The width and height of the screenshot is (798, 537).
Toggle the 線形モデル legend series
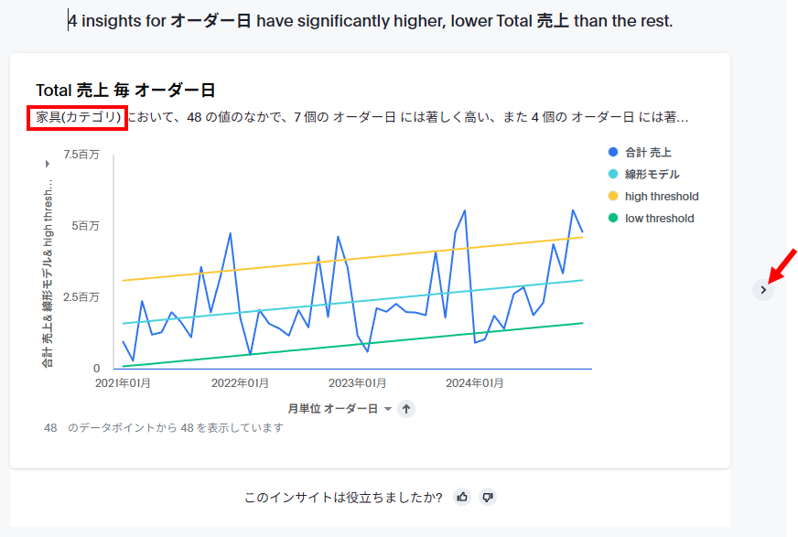pyautogui.click(x=652, y=175)
